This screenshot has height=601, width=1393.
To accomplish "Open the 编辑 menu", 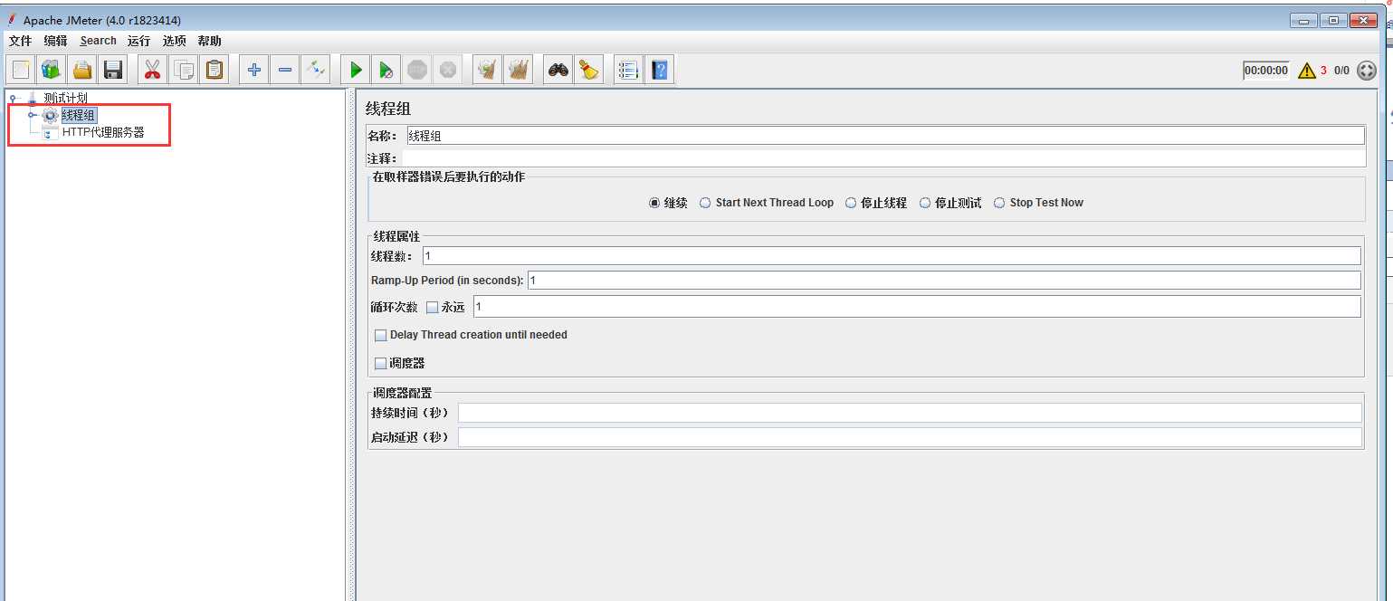I will coord(55,41).
